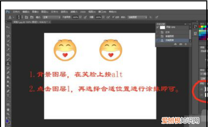Click the Photoshop Ps logo
Image resolution: width=208 pixels, height=127 pixels.
[8, 12]
